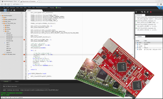Add a new editor tab with the plus button
The width and height of the screenshot is (163, 99).
pyautogui.click(x=44, y=11)
